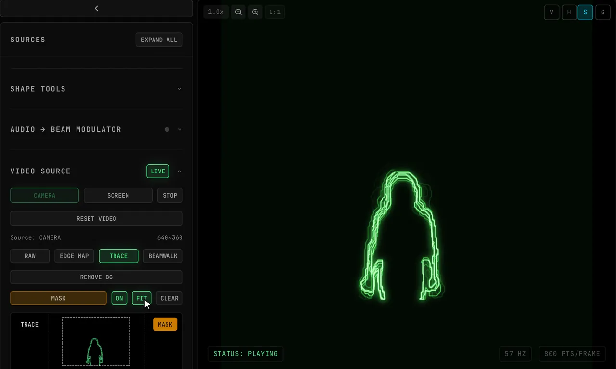The height and width of the screenshot is (369, 616).
Task: Collapse the sidebar with the back chevron
Action: tap(96, 8)
